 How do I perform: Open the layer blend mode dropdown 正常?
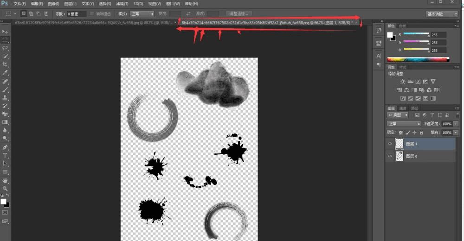pyautogui.click(x=404, y=124)
